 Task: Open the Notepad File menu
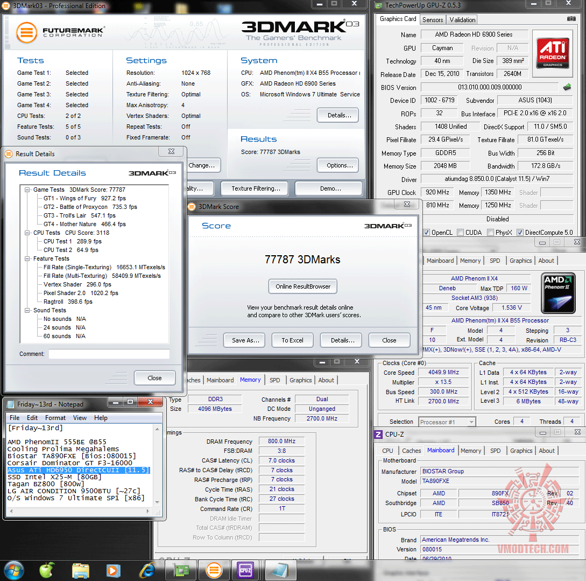click(x=15, y=418)
